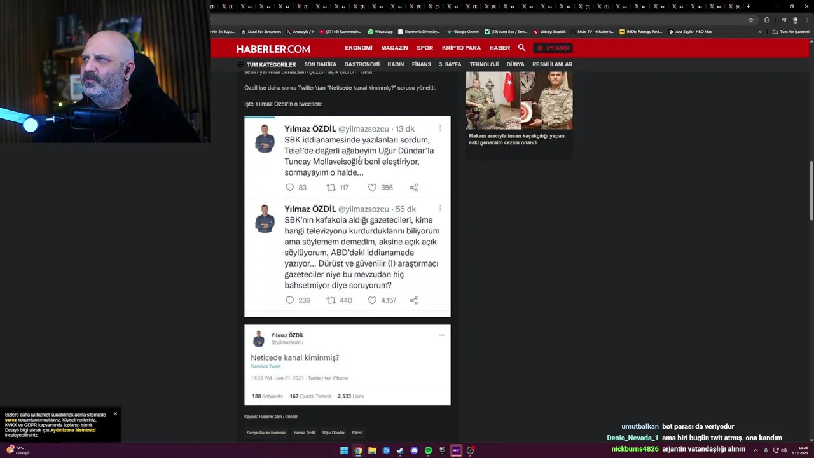Viewport: 814px width, 458px height.
Task: Go to RESMİ İLANLAR category
Action: 552,64
